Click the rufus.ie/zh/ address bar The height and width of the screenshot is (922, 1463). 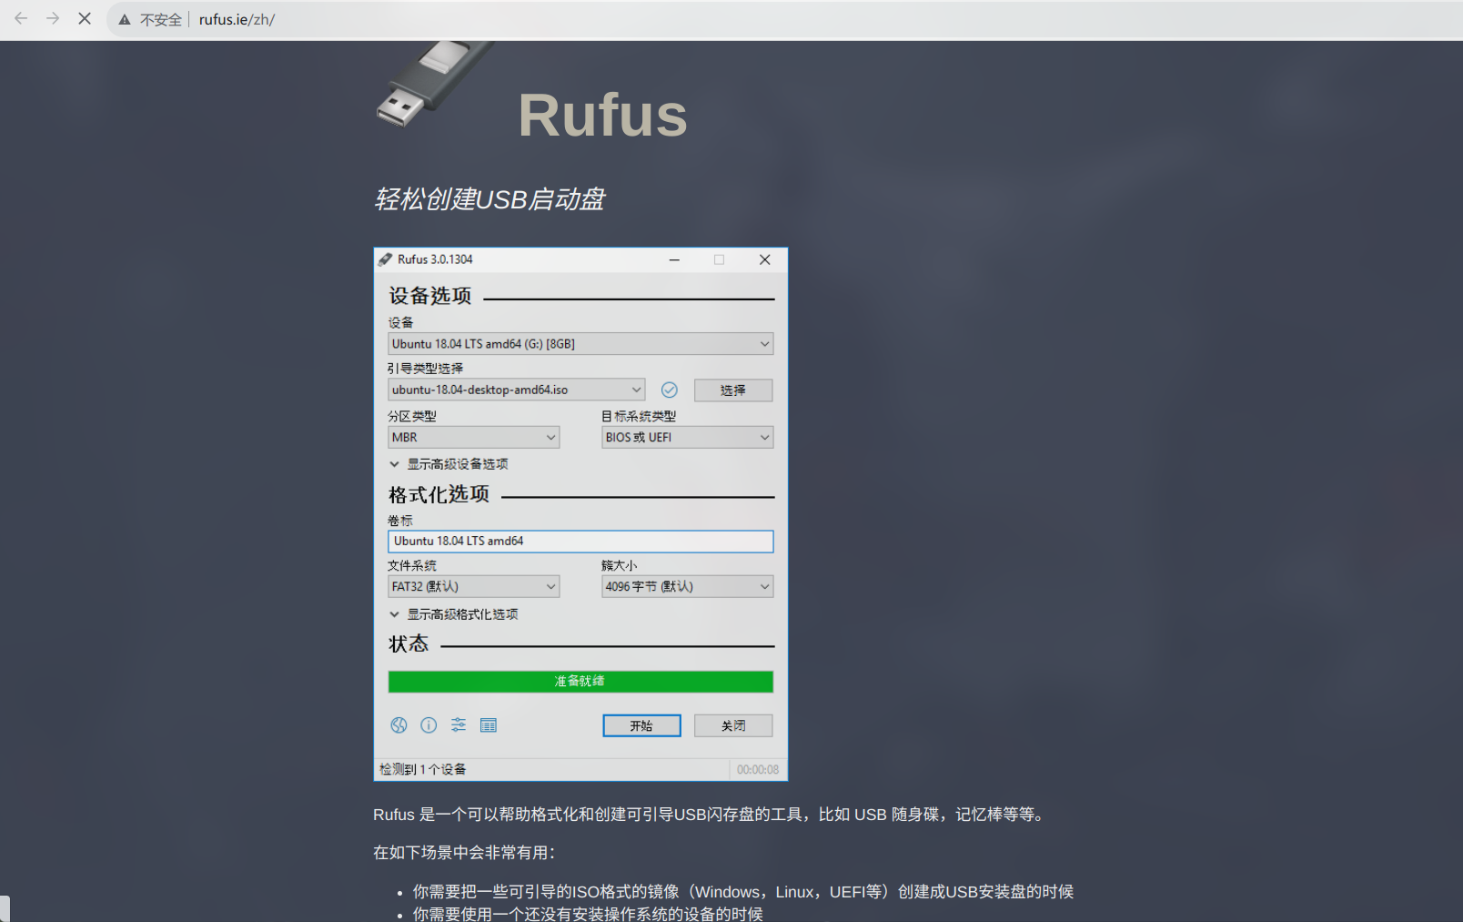tap(237, 19)
